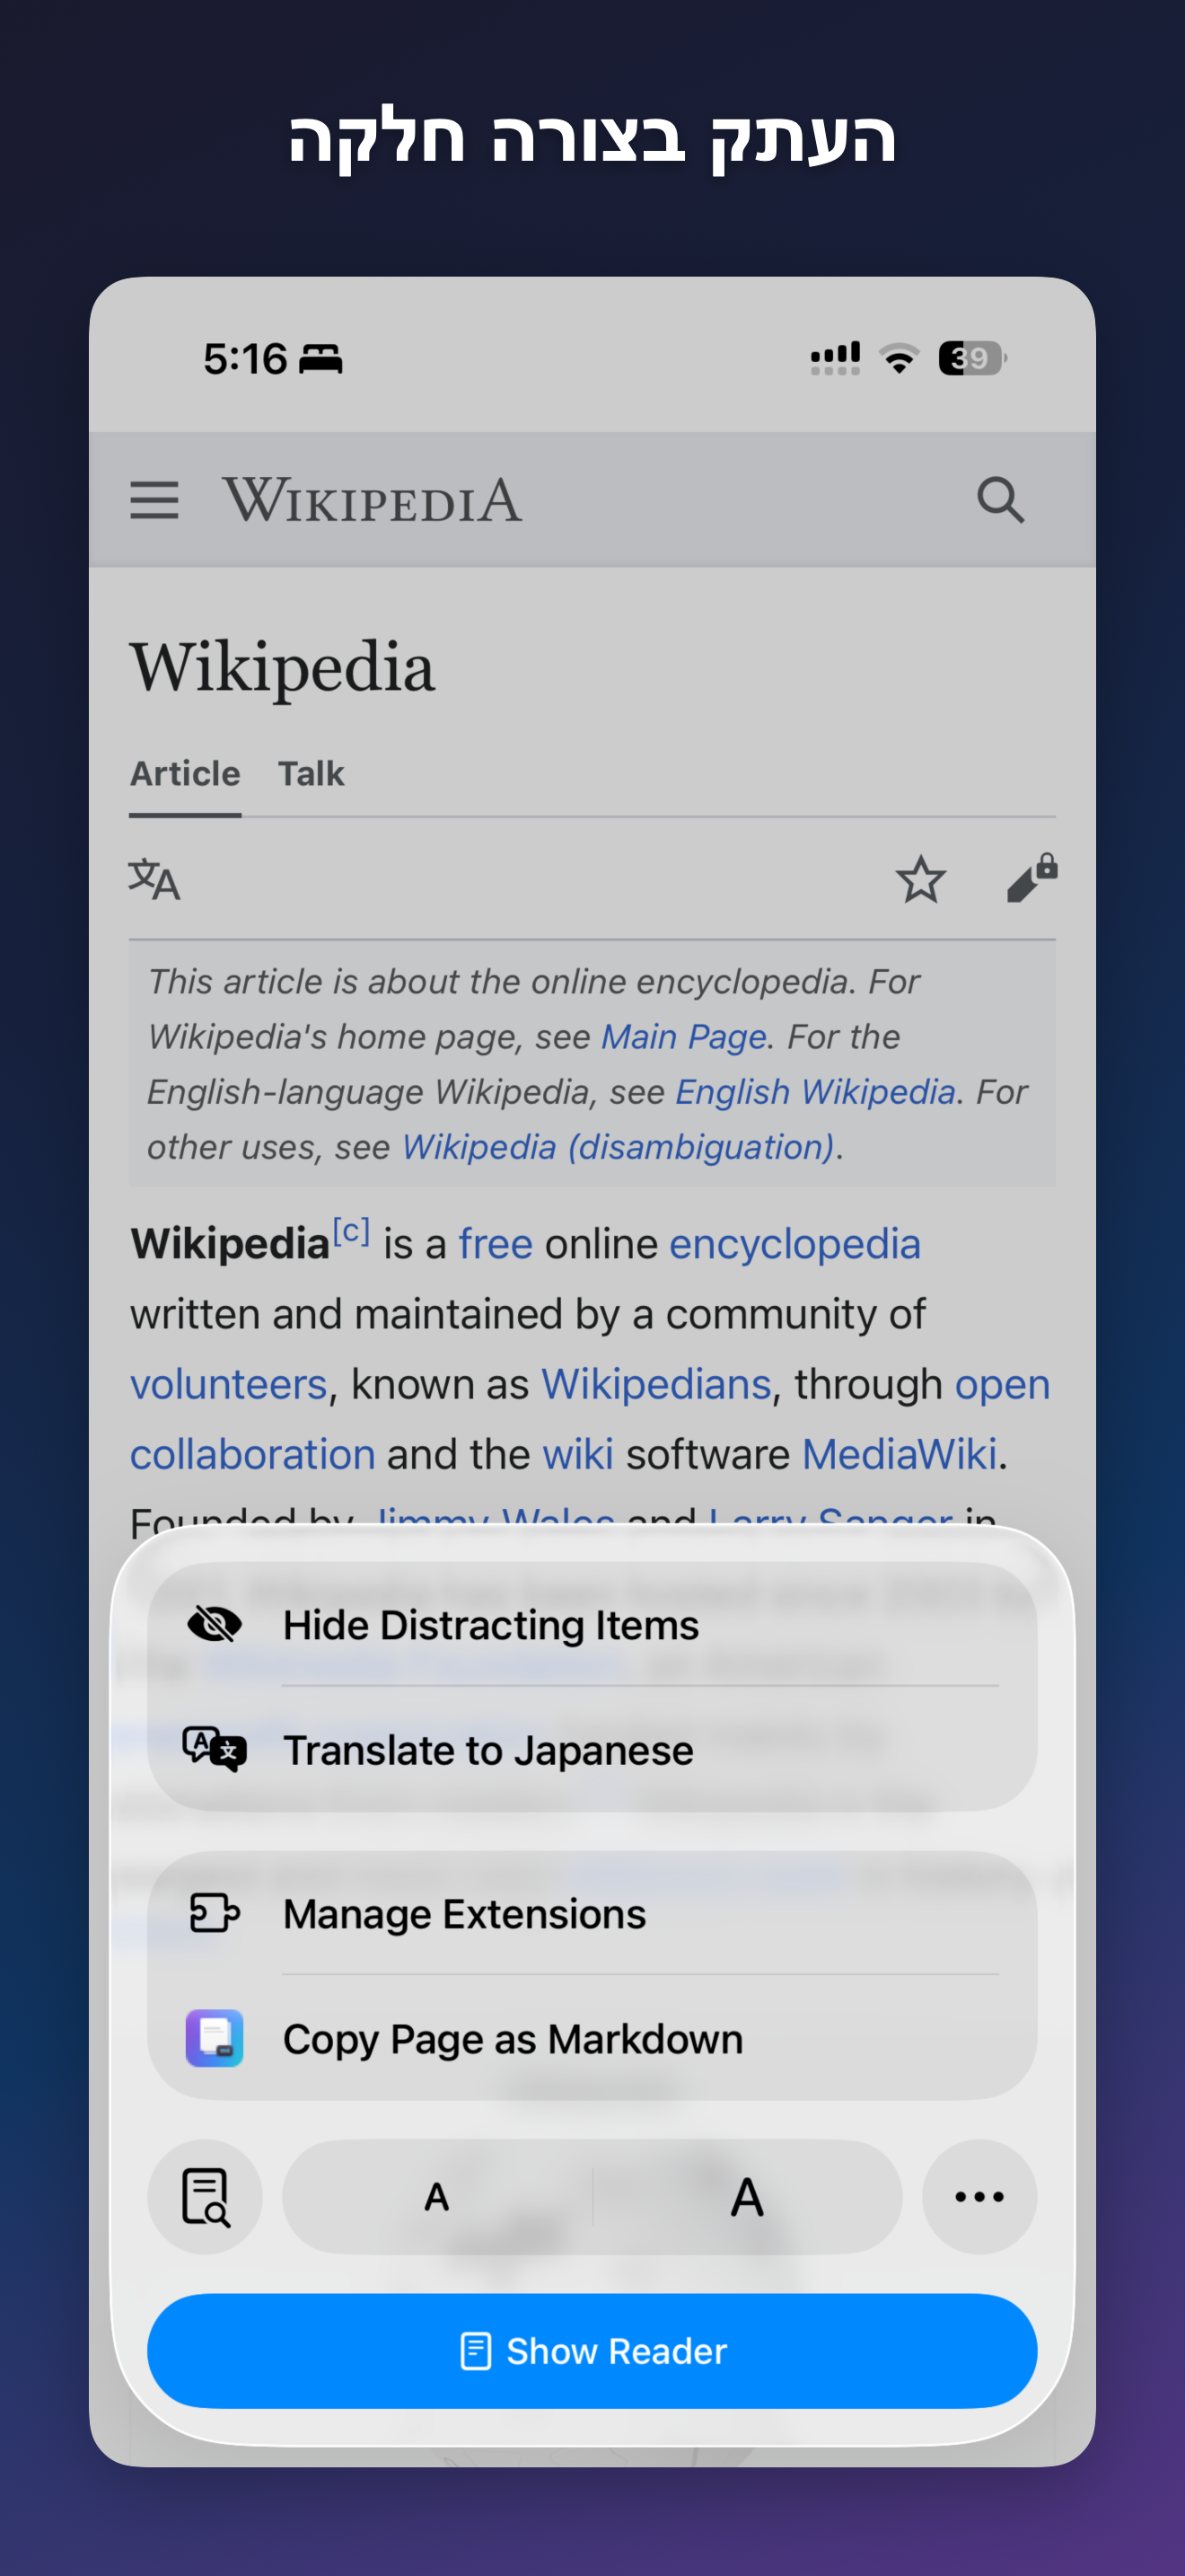Open the Main Page link
Screen dimensions: 1185x2576
pos(683,1037)
